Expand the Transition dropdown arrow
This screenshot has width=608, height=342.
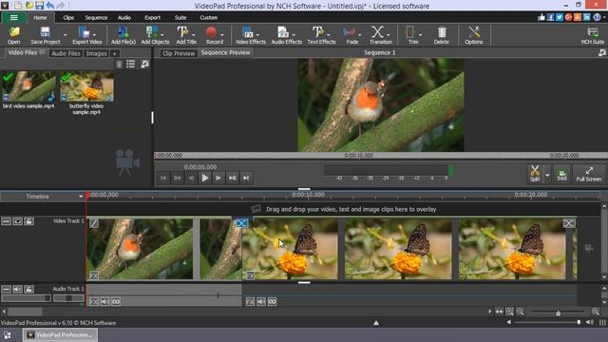(x=388, y=35)
